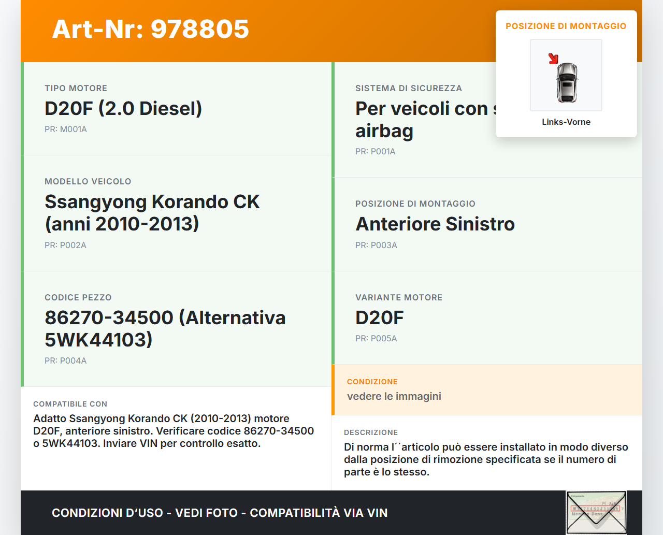Click the 'vedere le immagini' condition text
This screenshot has width=663, height=535.
click(394, 396)
